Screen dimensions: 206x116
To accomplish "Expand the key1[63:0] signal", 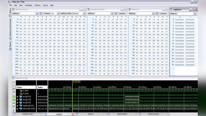I will point(18,96).
